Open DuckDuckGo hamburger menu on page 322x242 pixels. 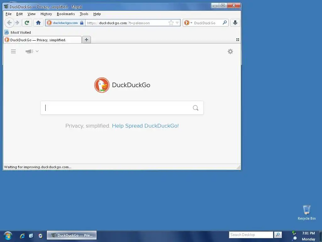coord(13,51)
